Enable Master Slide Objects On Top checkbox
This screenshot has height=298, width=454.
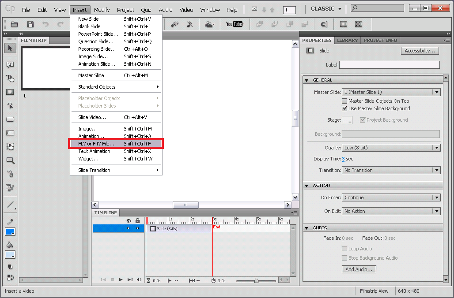pyautogui.click(x=344, y=101)
